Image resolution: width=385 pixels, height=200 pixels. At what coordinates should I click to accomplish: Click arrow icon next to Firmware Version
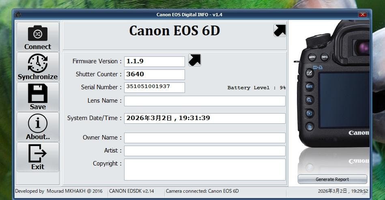coord(194,60)
